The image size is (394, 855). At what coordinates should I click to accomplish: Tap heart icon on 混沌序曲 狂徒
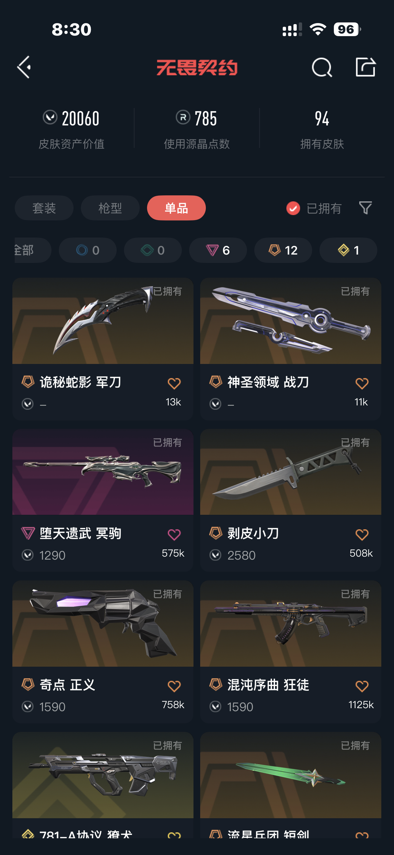pos(362,686)
